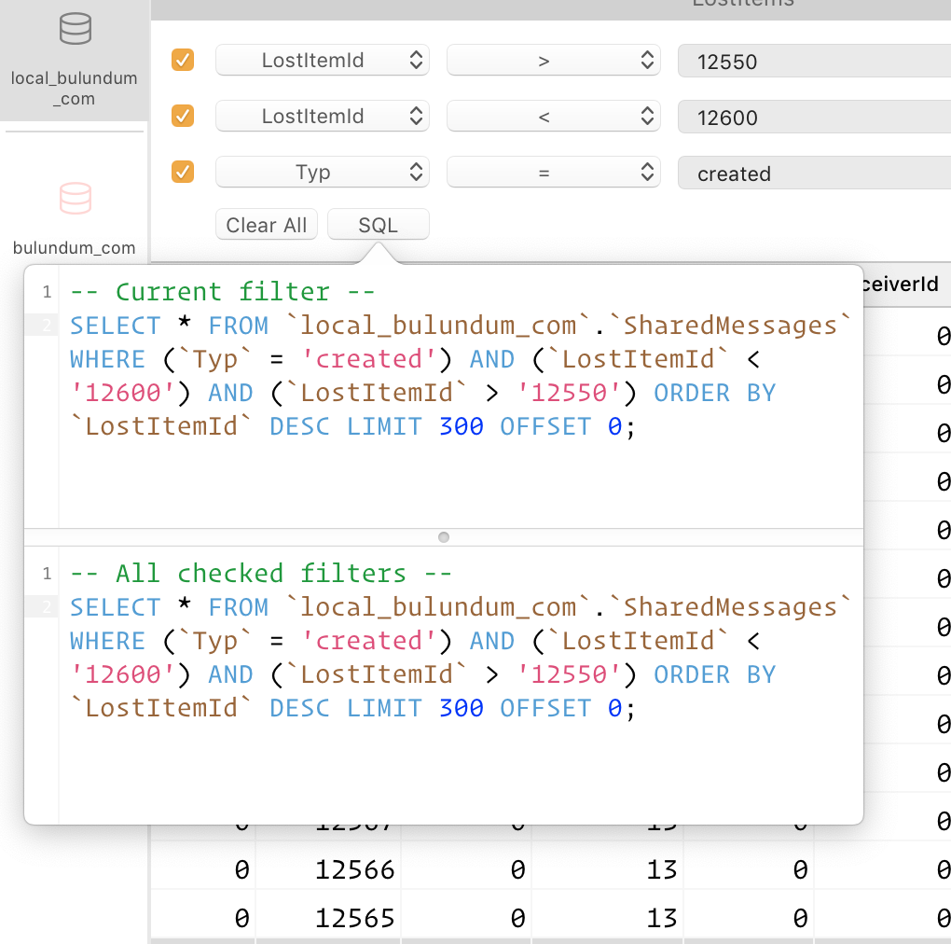Disable the first LostItemId filter checkbox
Screen dimensions: 951x944
(x=183, y=60)
